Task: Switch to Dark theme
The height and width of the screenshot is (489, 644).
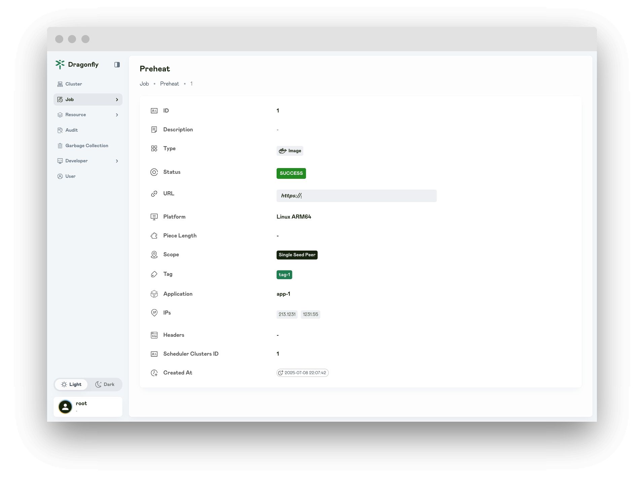Action: click(105, 385)
